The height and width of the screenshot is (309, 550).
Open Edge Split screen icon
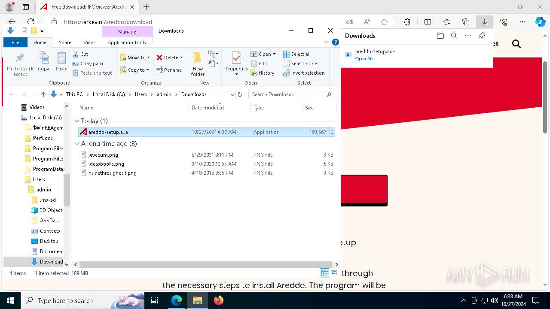[428, 22]
